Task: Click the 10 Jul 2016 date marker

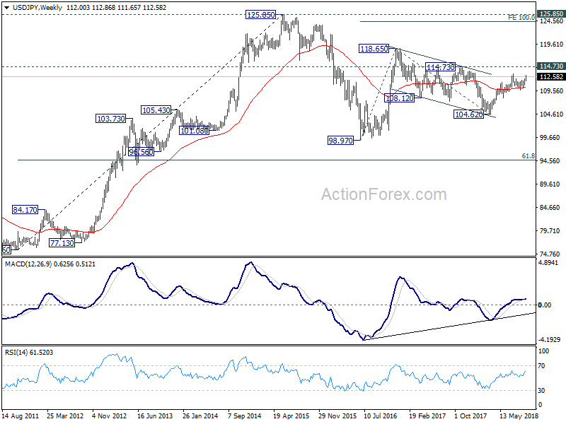Action: [381, 416]
